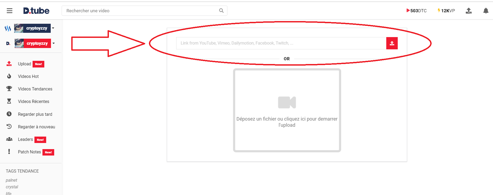The height and width of the screenshot is (195, 493).
Task: Click the Upload sidebar icon
Action: click(x=9, y=63)
